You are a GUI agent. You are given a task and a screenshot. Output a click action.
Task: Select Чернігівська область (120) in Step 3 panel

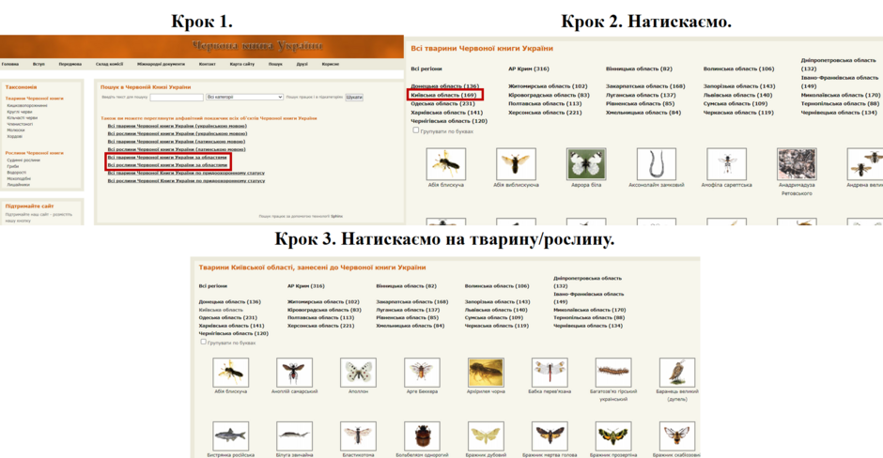coord(234,334)
